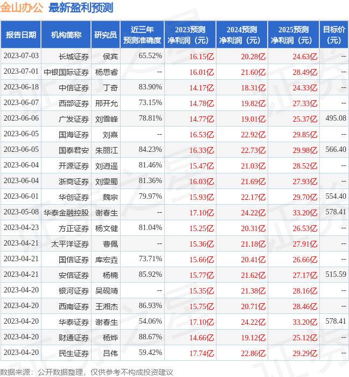Click analyst name 邢开允

107,103
